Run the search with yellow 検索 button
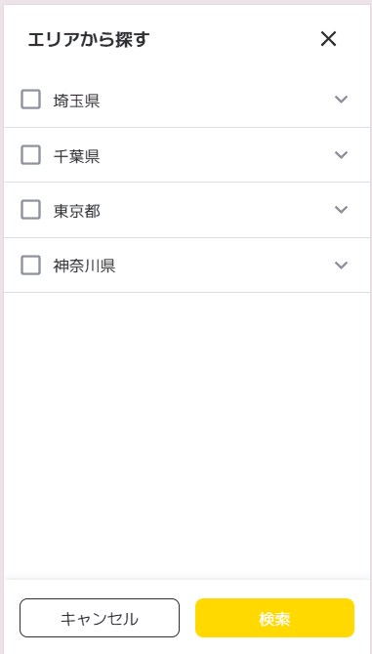This screenshot has width=372, height=654. click(274, 618)
